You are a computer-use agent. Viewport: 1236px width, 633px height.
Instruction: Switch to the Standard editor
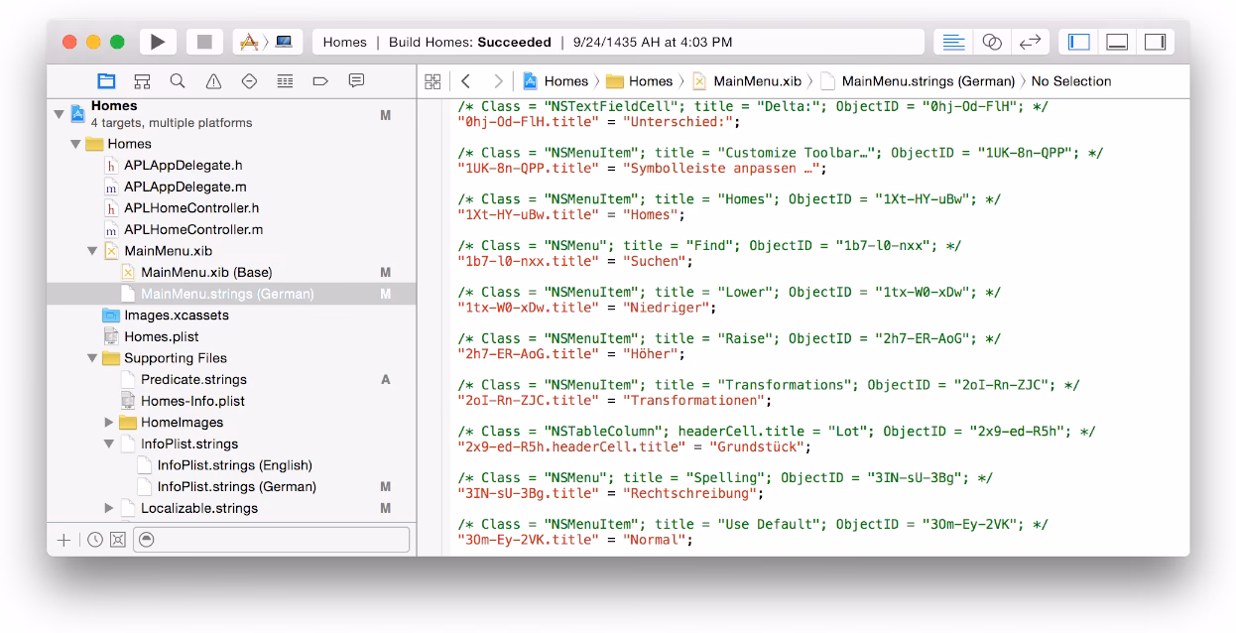tap(953, 42)
